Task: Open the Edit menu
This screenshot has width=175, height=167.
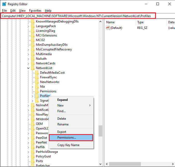Action: point(13,11)
